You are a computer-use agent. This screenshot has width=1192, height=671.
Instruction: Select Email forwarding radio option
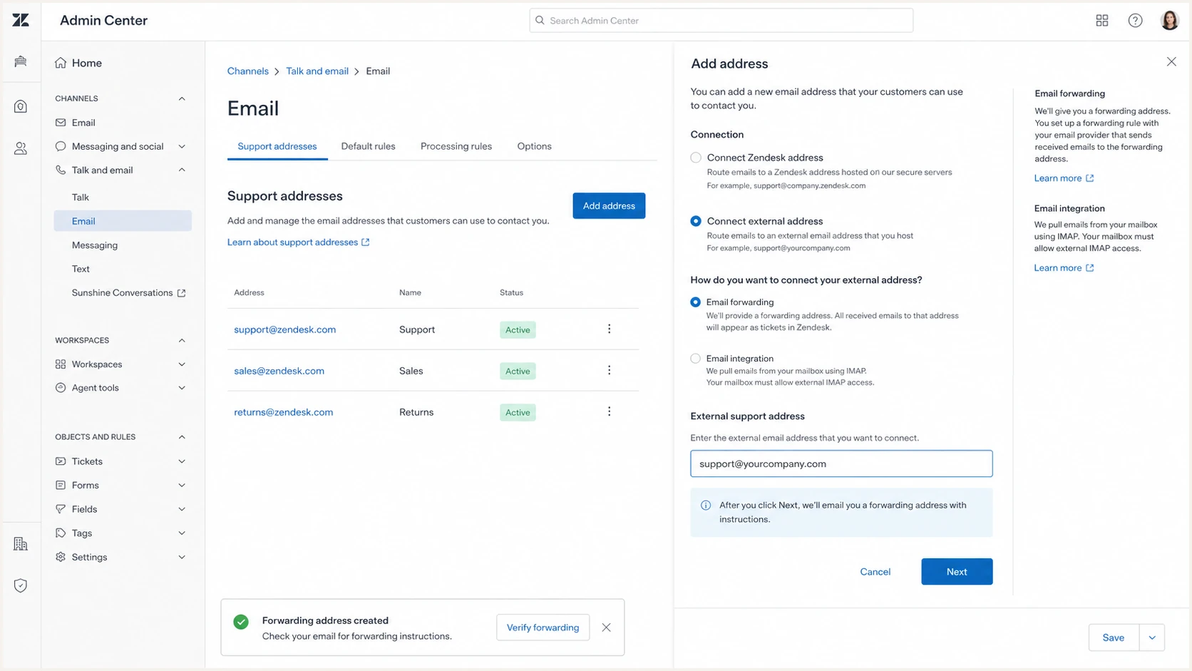[696, 302]
